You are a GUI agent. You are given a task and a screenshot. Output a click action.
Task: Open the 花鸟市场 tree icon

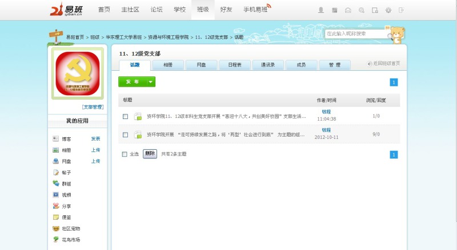click(x=55, y=240)
